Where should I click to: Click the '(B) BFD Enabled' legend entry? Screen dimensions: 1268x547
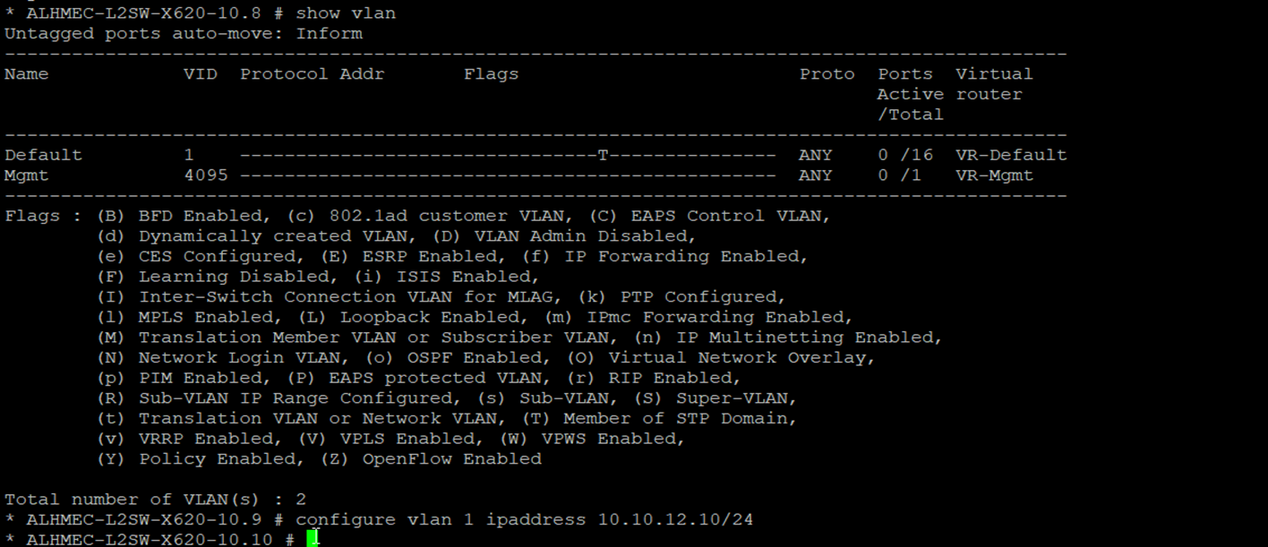(x=184, y=216)
